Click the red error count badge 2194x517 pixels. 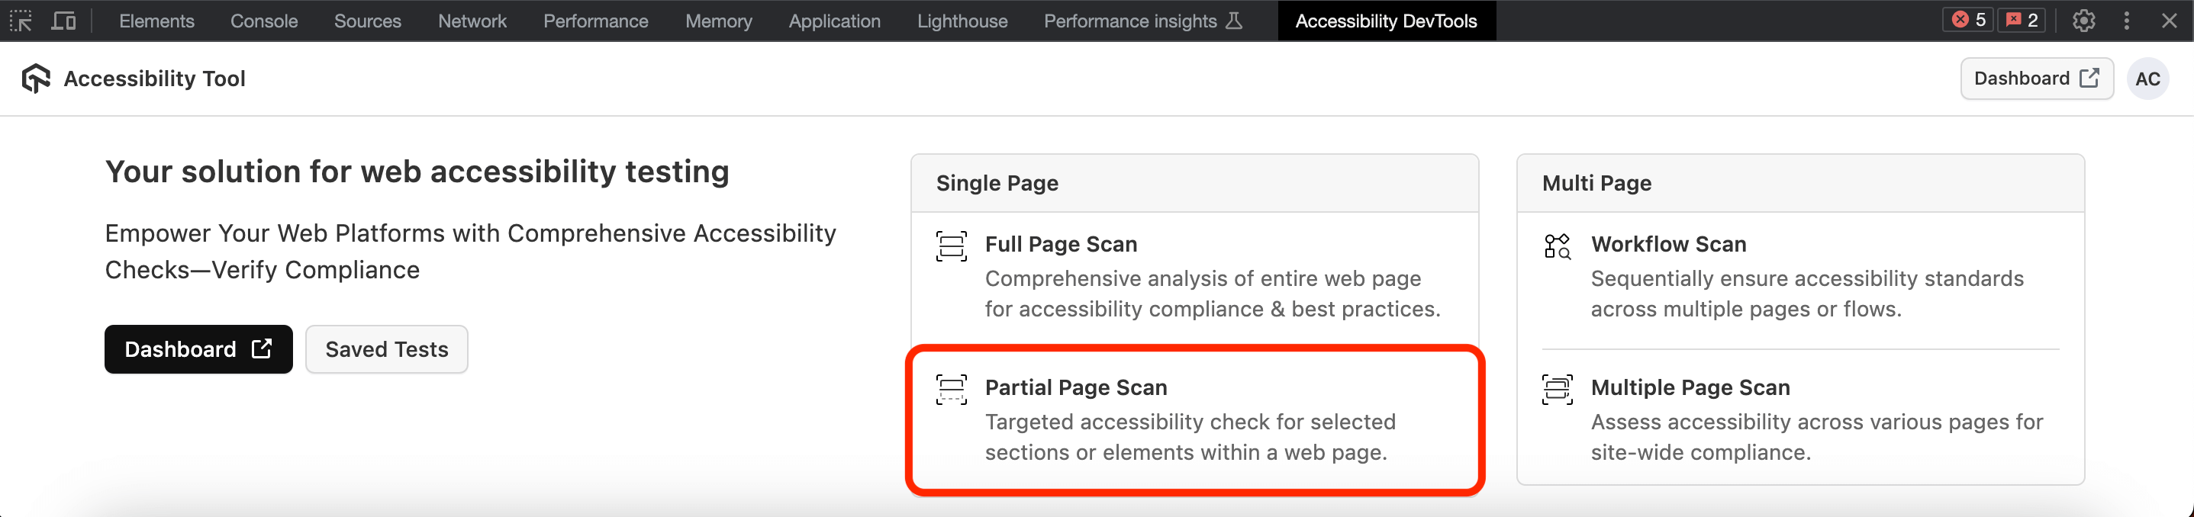coord(1967,21)
